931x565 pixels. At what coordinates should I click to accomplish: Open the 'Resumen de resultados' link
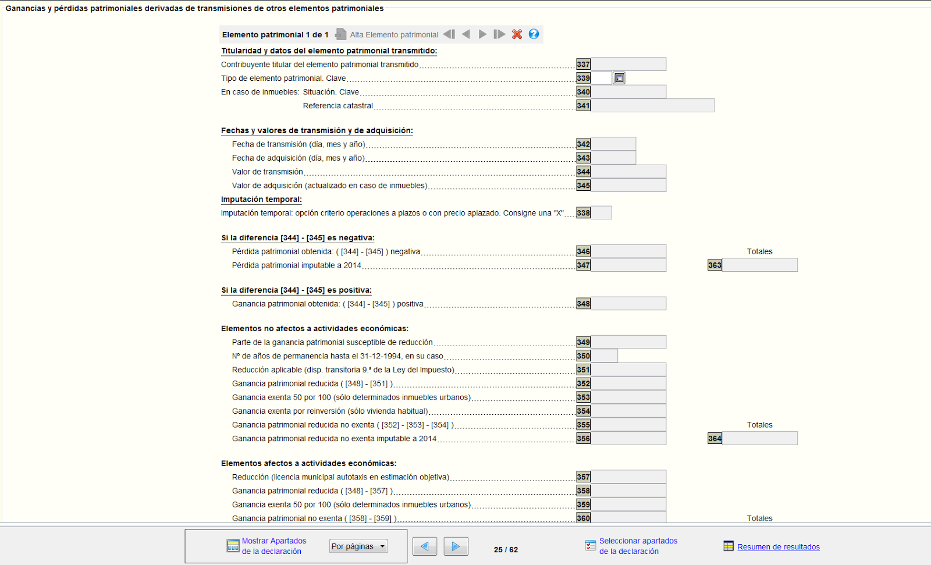tap(779, 547)
